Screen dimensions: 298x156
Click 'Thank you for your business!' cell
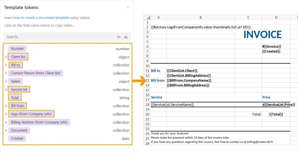170,133
